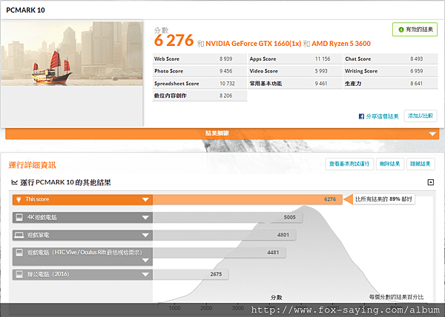Open the 4K遊戲電腦 dropdown arrow
Viewport: 445px width, 317px height.
[145, 218]
